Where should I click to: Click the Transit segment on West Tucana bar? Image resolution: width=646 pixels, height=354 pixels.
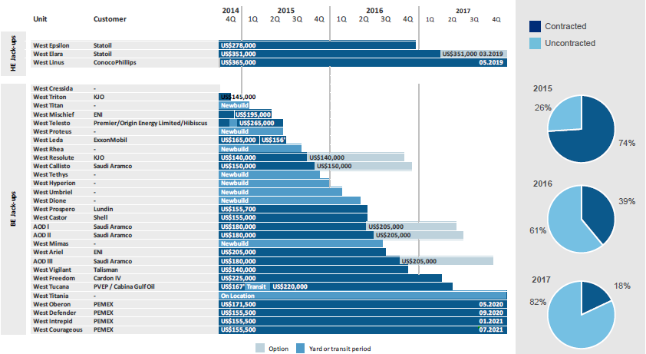[255, 286]
